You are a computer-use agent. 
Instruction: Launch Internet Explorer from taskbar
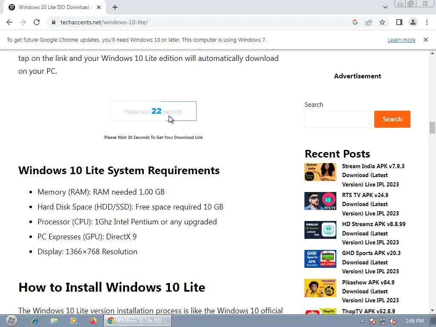click(x=35, y=321)
